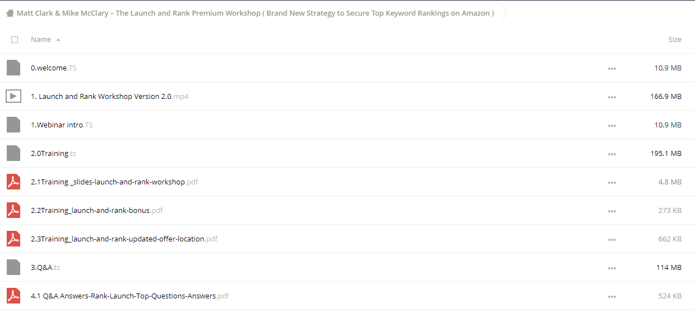Sort files by the Size column
This screenshot has height=313, width=695.
(675, 40)
